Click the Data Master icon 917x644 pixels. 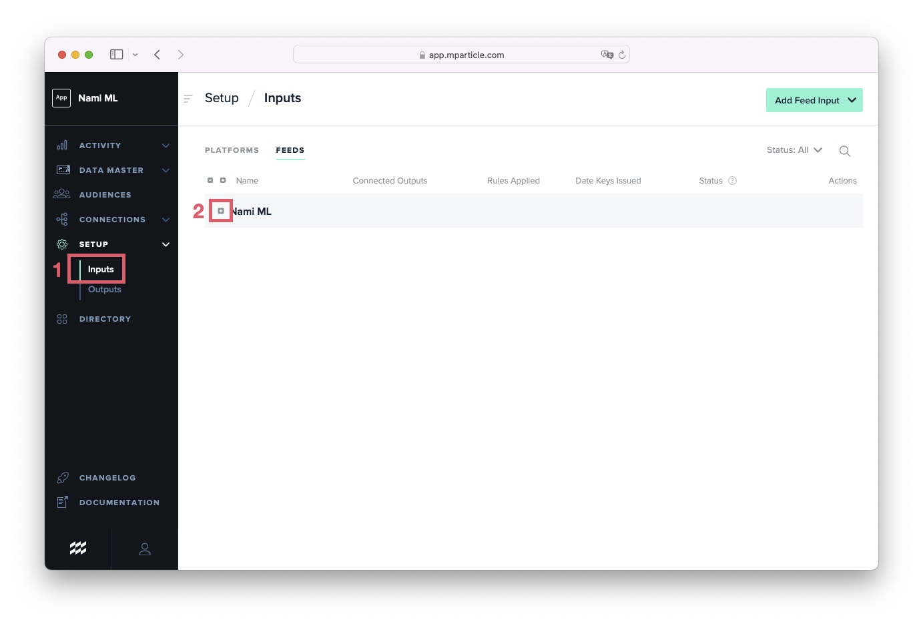tap(63, 170)
